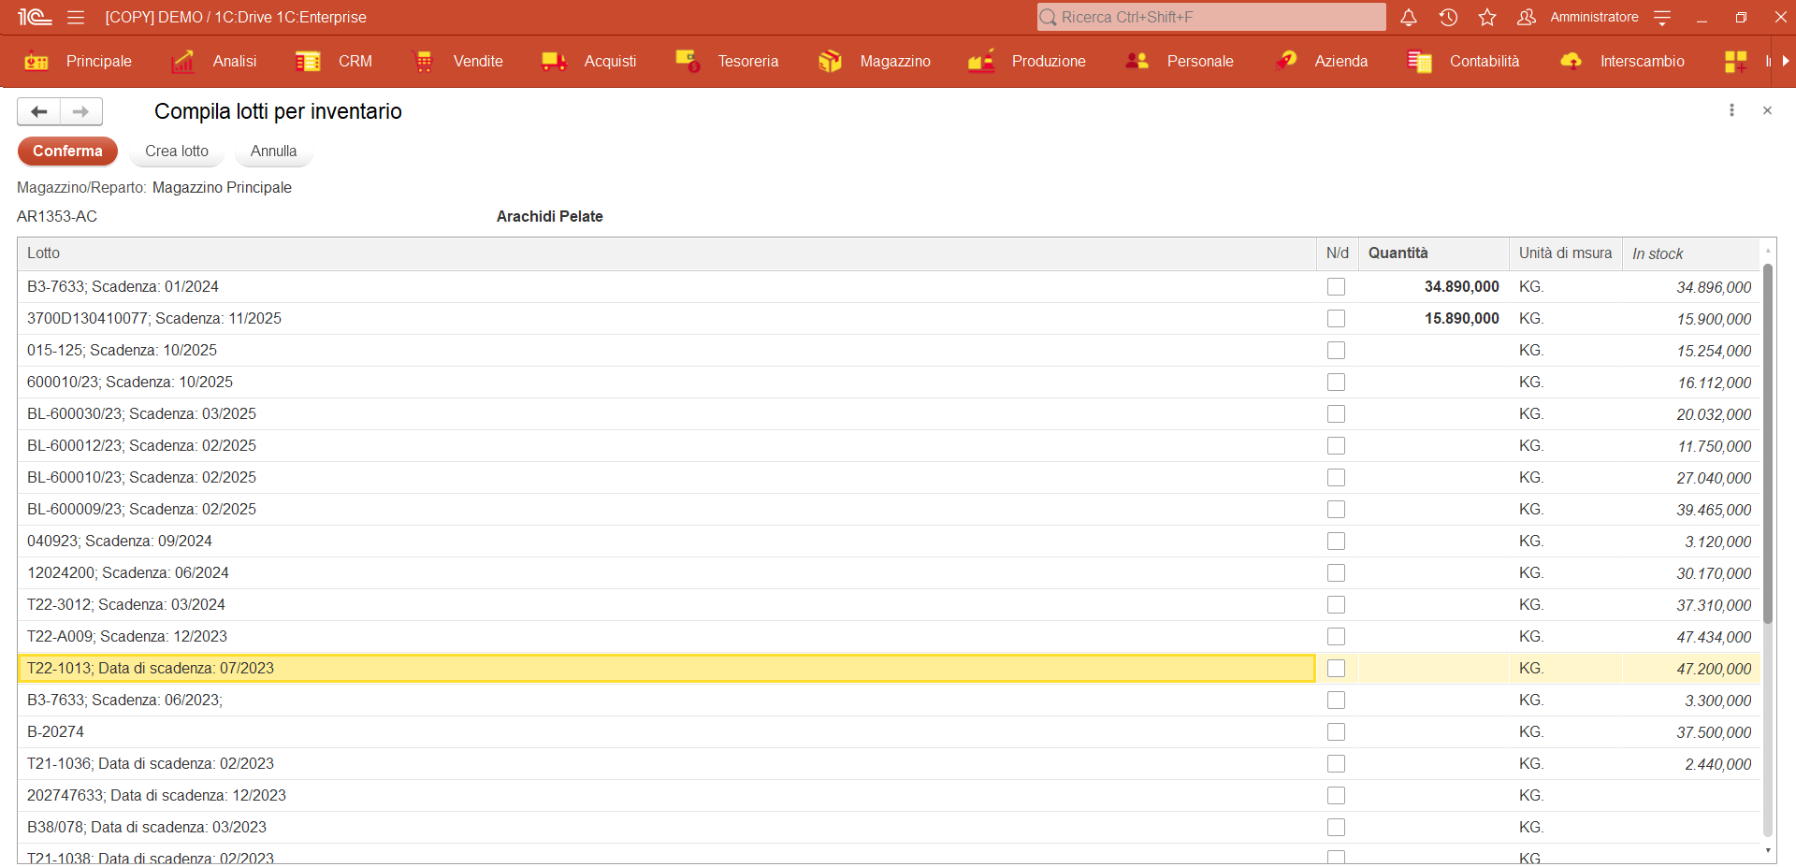Viewport: 1796px width, 867px height.
Task: Click the Contabilità section icon
Action: click(x=1419, y=61)
